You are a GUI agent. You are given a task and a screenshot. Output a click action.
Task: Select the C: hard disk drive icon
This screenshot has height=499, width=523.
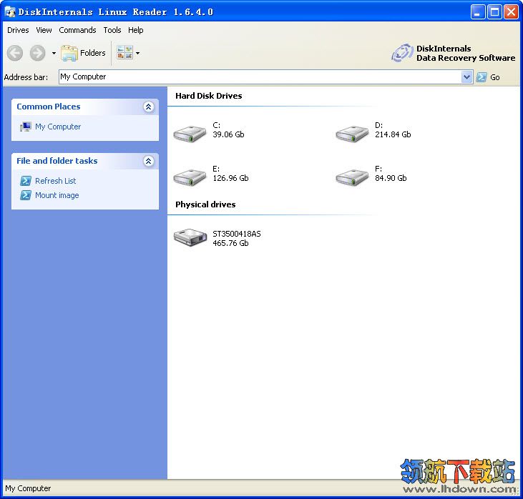(190, 134)
